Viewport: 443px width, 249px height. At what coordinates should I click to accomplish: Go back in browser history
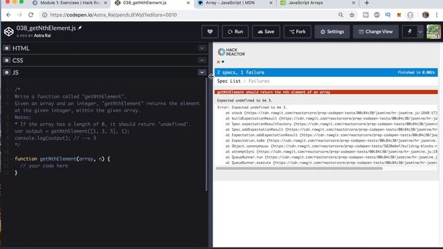(x=8, y=15)
